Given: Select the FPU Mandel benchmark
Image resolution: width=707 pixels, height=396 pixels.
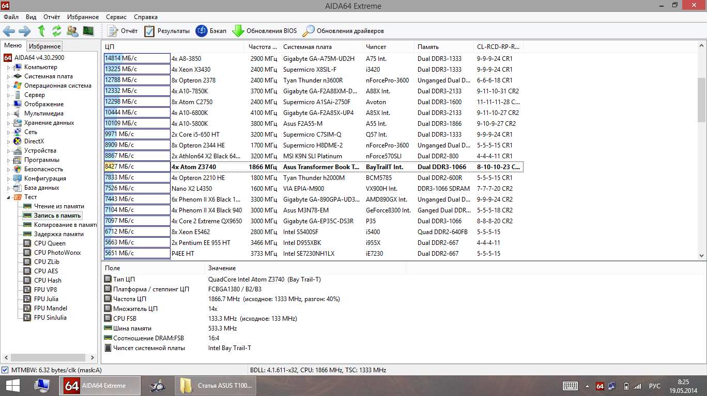Looking at the screenshot, I should [51, 308].
